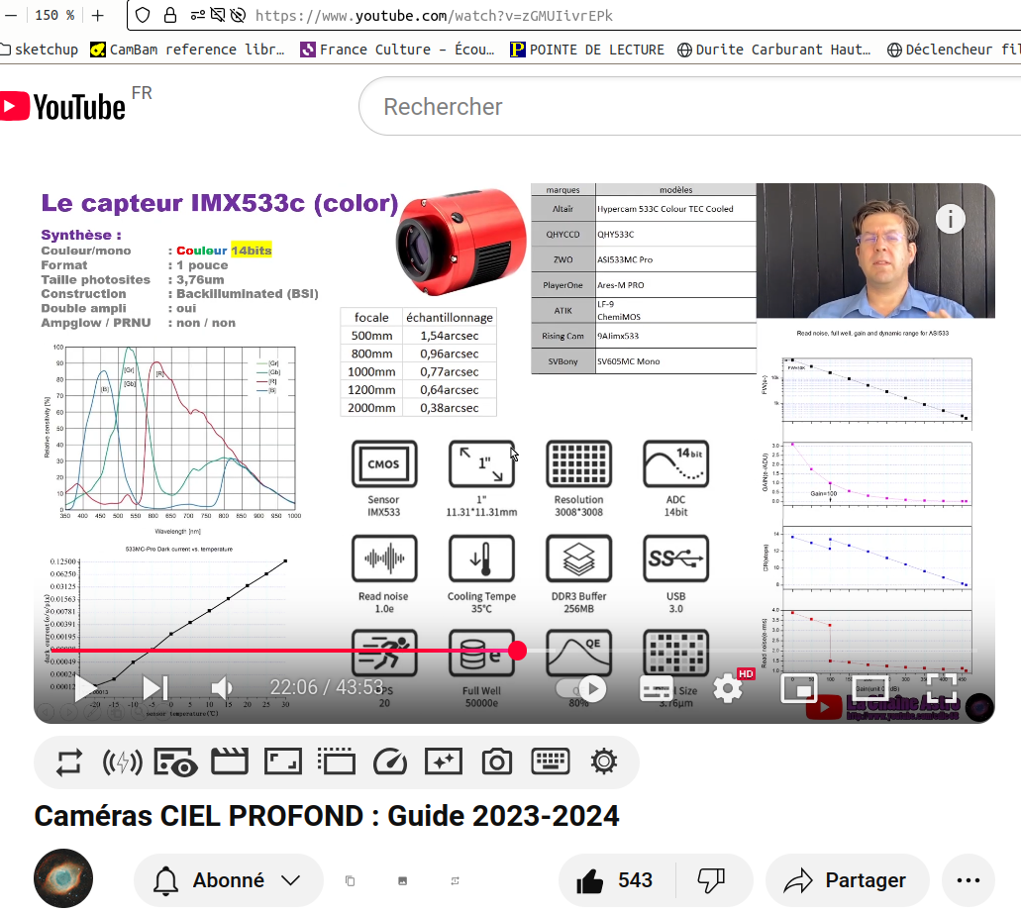The height and width of the screenshot is (914, 1021).
Task: Click the browser zoom in plus button
Action: (98, 15)
